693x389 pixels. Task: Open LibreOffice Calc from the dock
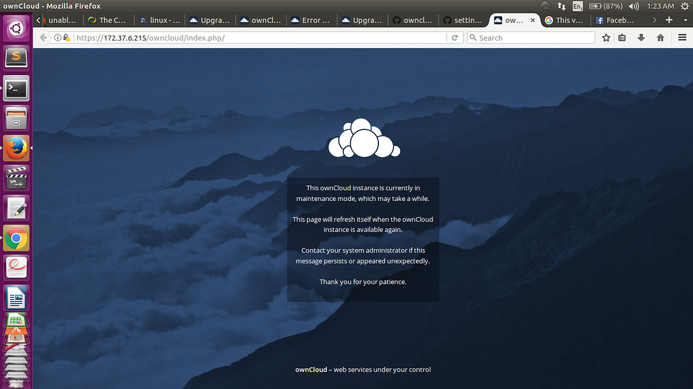click(x=16, y=319)
